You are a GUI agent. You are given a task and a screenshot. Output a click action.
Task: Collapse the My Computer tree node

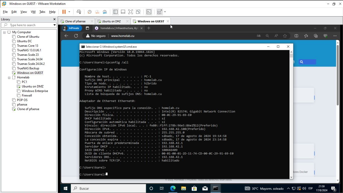pyautogui.click(x=4, y=32)
